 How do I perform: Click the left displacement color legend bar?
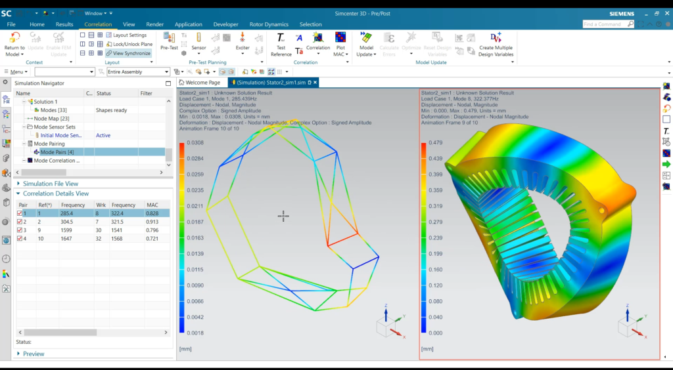pos(183,237)
